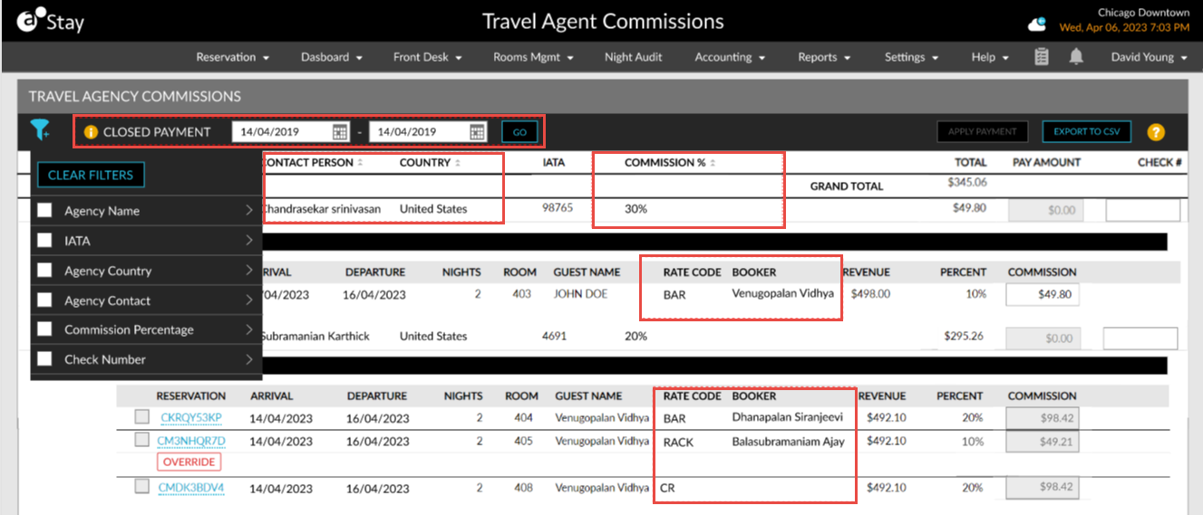This screenshot has width=1203, height=515.
Task: Check the Check Number filter checkbox
Action: pyautogui.click(x=44, y=359)
